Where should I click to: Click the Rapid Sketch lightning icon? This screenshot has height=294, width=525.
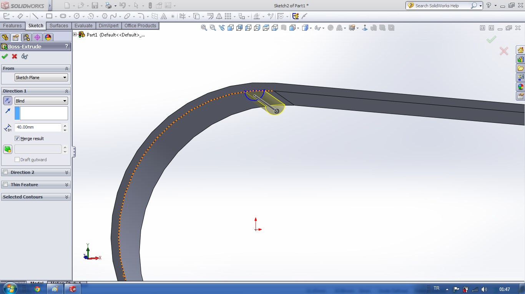pos(296,16)
